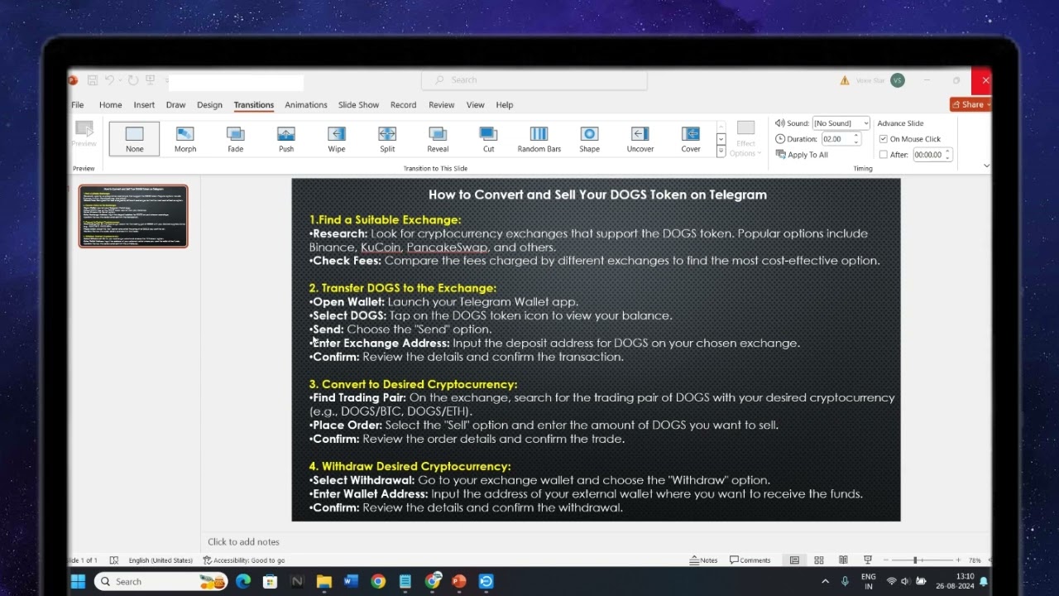
Task: Open the VS account avatar
Action: 898,80
